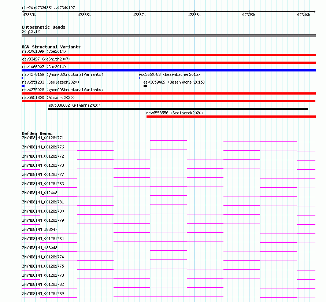Image resolution: width=326 pixels, height=302 pixels.
Task: Select variant label esv3659469 (Besenbacher2015)
Action: coord(174,82)
